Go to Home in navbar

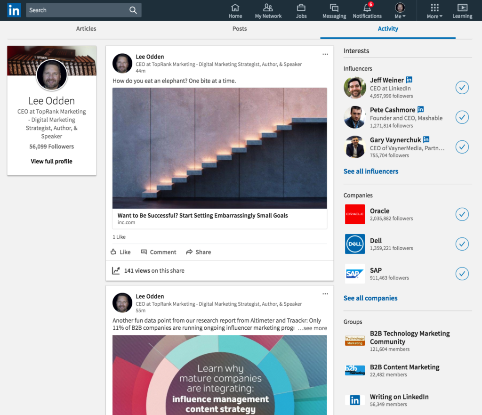coord(235,11)
